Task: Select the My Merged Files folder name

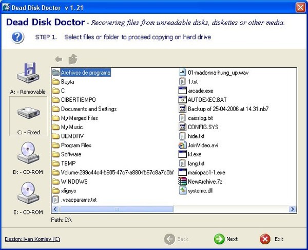Action: (80, 118)
